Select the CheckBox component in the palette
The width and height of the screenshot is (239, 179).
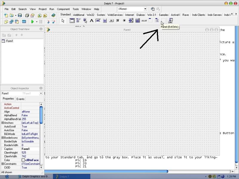pos(118,21)
